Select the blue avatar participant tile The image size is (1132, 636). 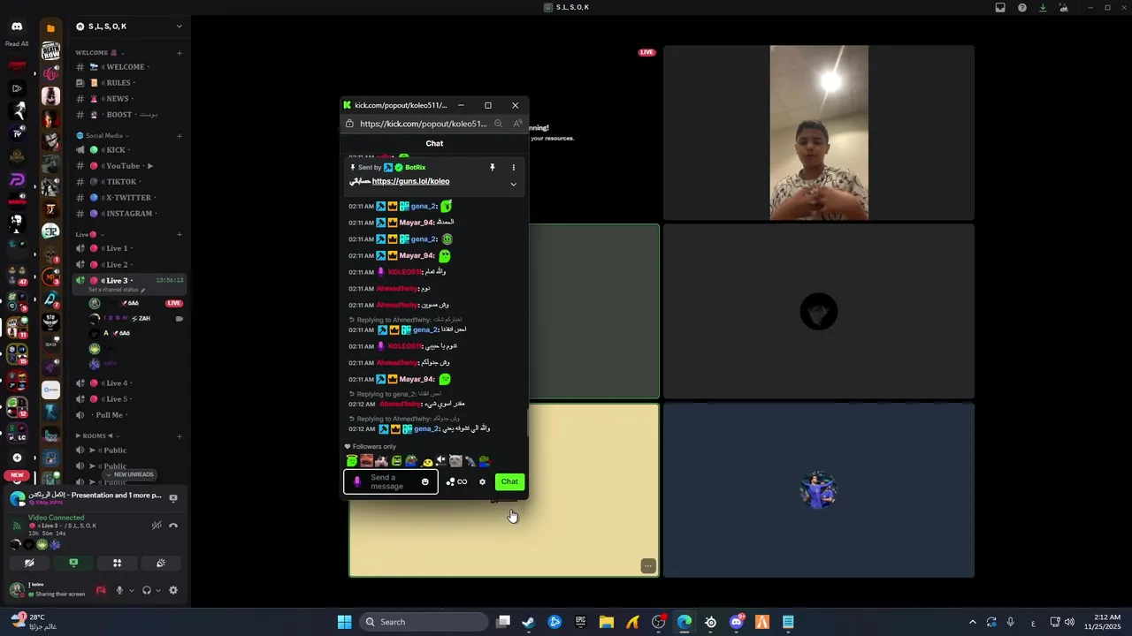pyautogui.click(x=819, y=490)
